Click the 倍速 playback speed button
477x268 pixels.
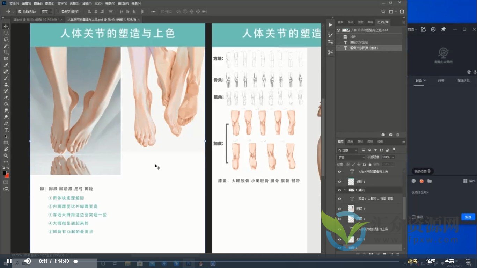pyautogui.click(x=431, y=261)
